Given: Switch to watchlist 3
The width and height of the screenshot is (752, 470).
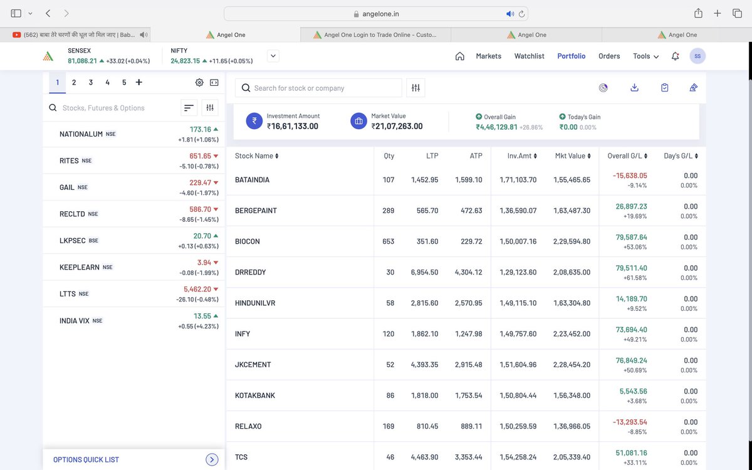Looking at the screenshot, I should coord(91,82).
